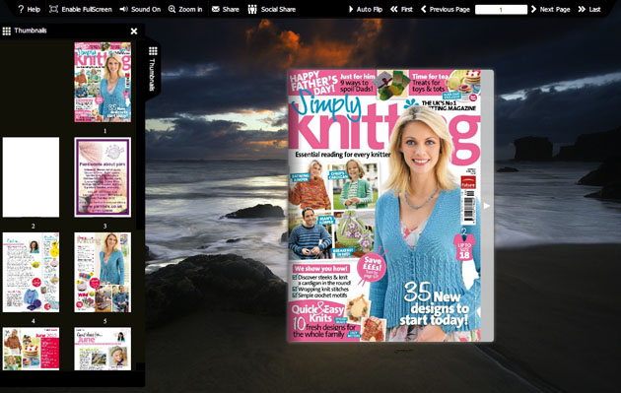
Task: Open the Share email option
Action: coord(226,9)
